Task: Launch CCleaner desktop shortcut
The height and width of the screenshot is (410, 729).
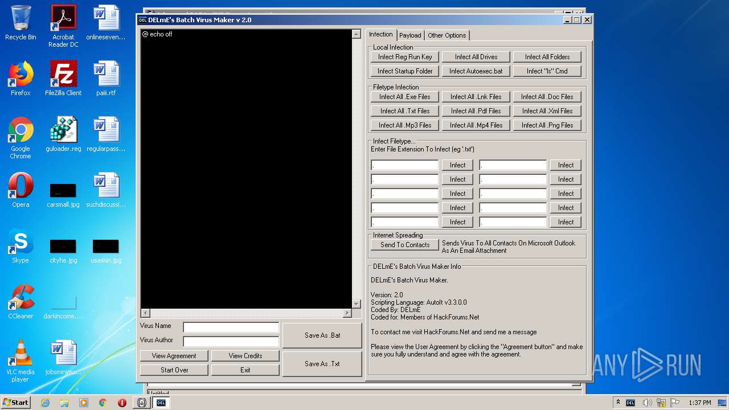Action: tap(21, 302)
